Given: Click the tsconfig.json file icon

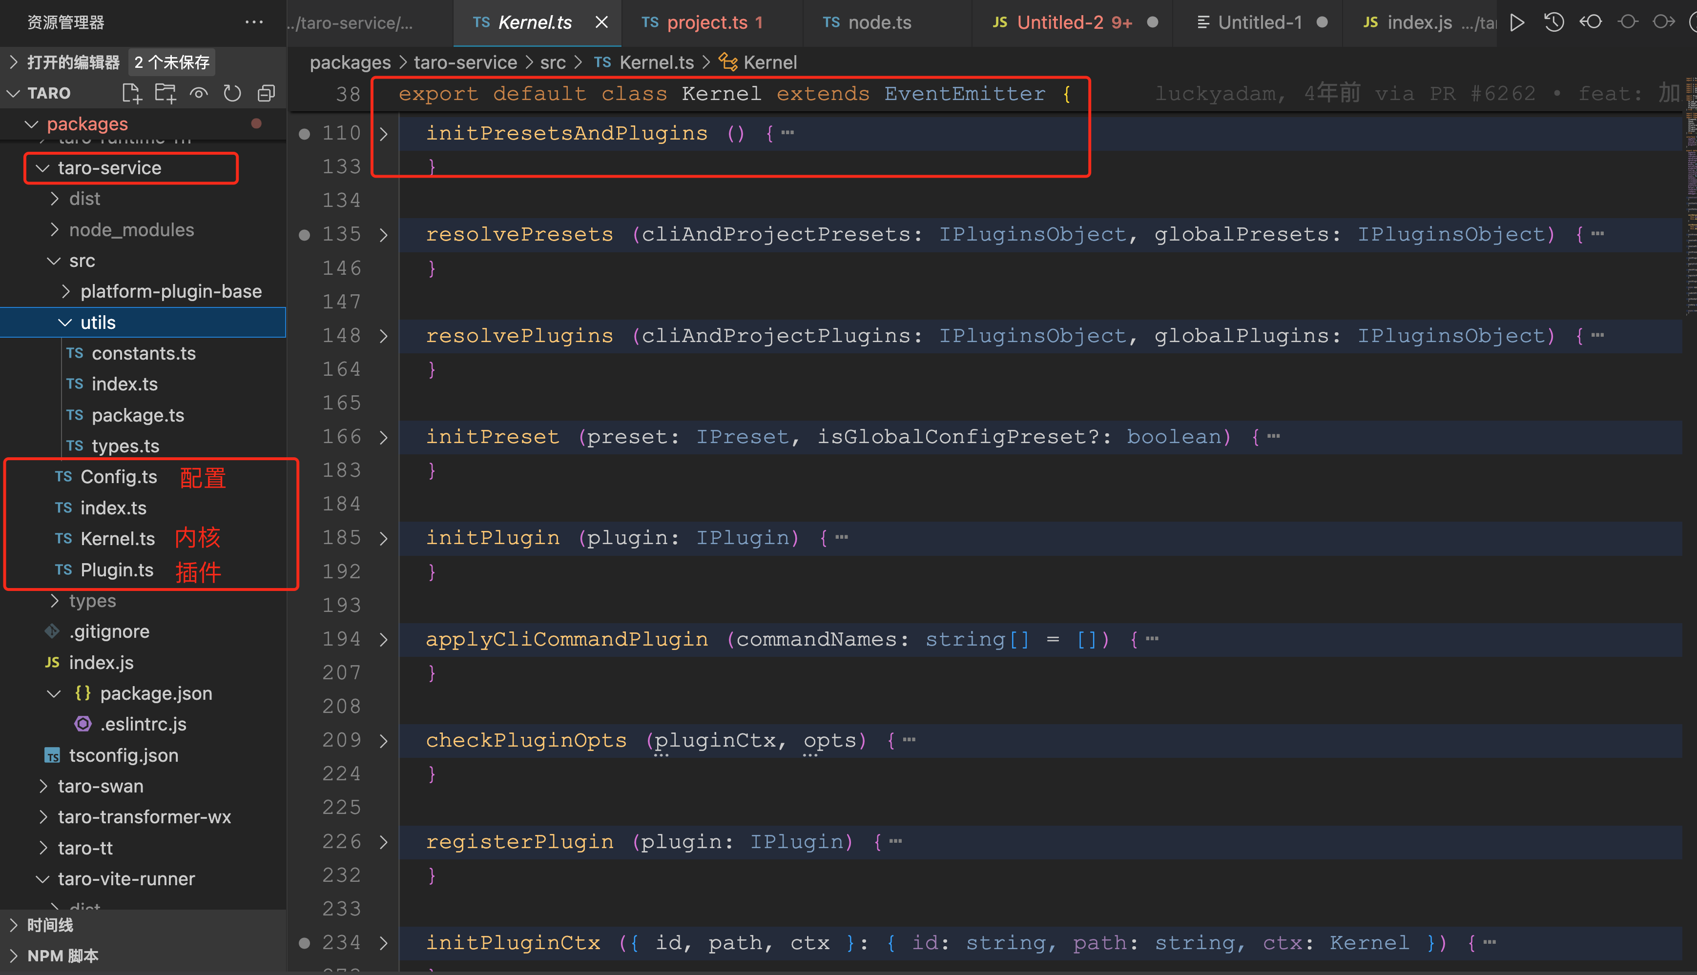Looking at the screenshot, I should [x=52, y=755].
